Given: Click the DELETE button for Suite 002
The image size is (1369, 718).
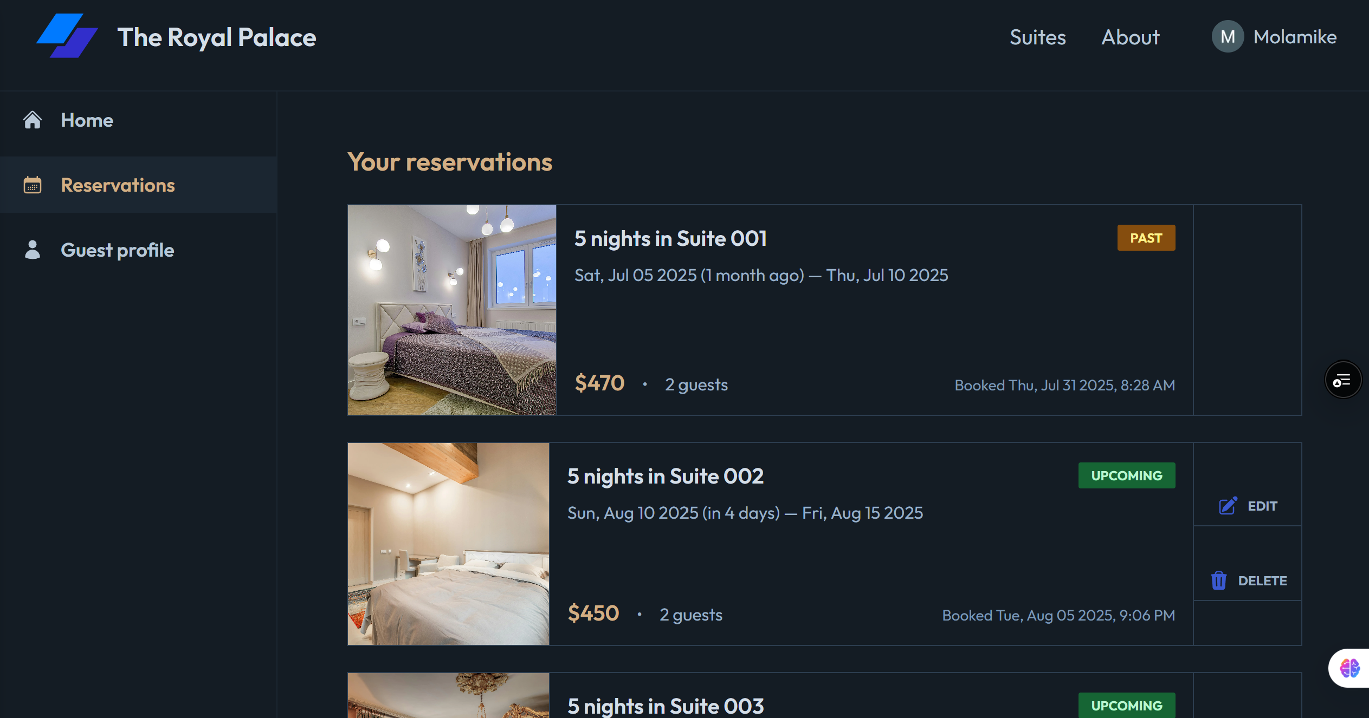Looking at the screenshot, I should pyautogui.click(x=1248, y=580).
